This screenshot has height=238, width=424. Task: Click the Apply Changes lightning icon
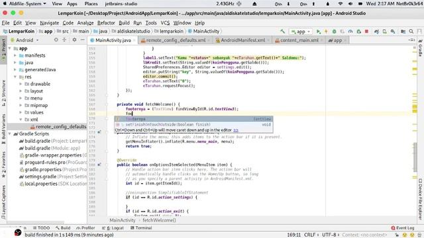pos(326,32)
